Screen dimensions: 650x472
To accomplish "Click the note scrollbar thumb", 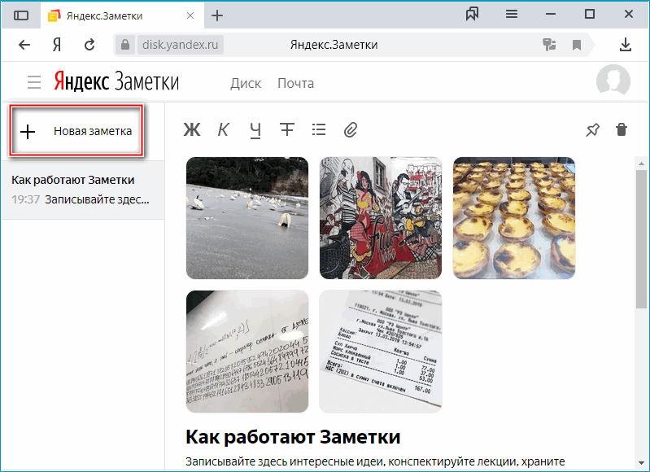I will [641, 238].
